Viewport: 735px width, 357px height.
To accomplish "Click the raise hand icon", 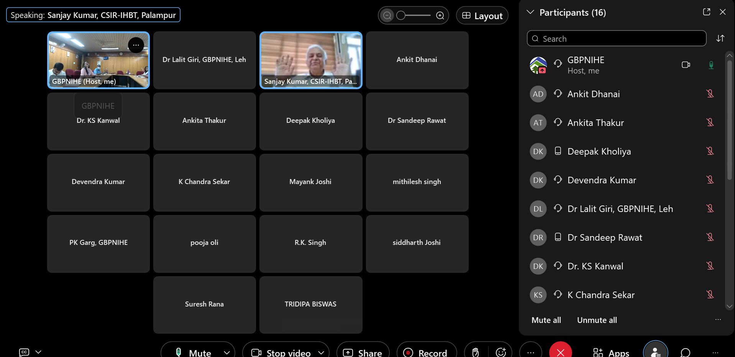I will 476,352.
